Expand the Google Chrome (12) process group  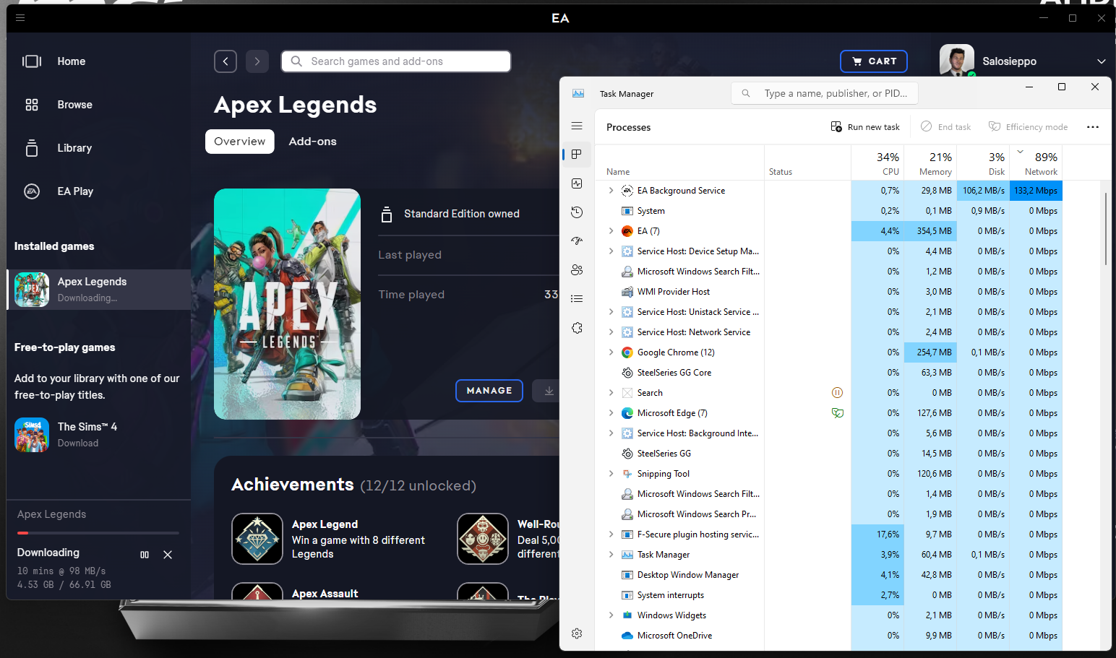tap(611, 352)
